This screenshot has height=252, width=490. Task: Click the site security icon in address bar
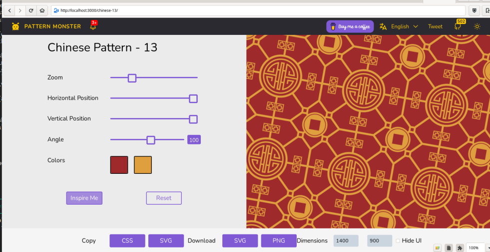click(x=56, y=10)
